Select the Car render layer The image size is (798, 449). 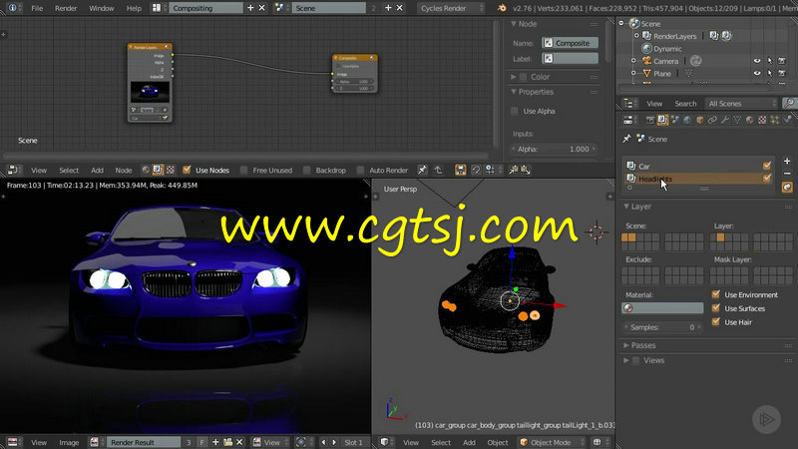(693, 166)
